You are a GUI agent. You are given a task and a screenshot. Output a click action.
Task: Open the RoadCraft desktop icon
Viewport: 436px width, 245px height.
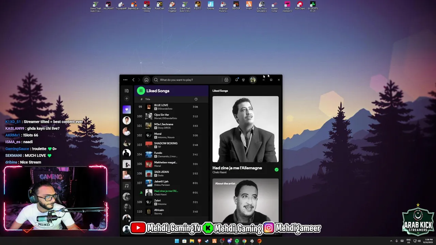click(159, 6)
